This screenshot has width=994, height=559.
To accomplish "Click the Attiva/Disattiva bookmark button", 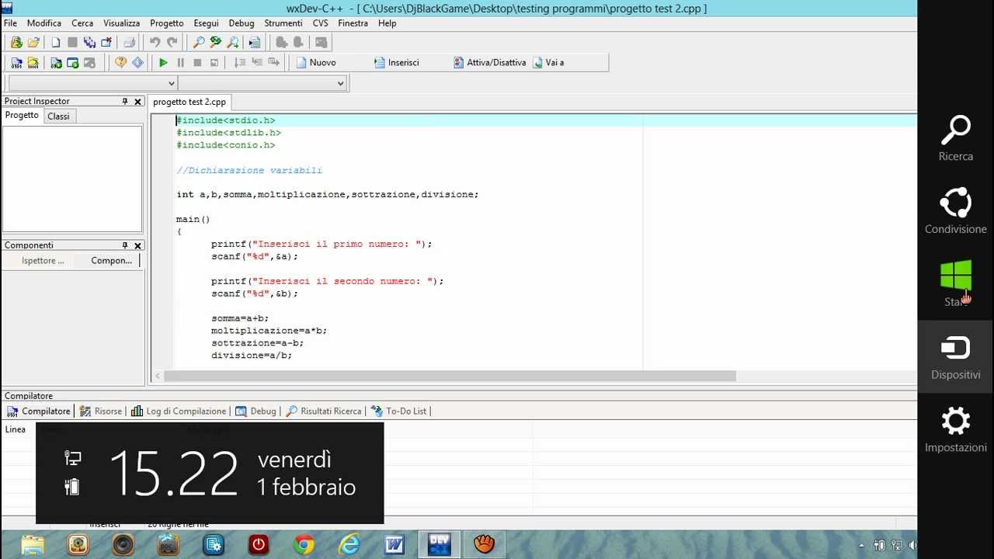I will (490, 63).
